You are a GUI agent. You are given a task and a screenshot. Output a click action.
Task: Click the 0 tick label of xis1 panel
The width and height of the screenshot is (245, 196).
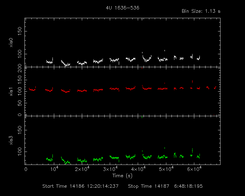20,115
